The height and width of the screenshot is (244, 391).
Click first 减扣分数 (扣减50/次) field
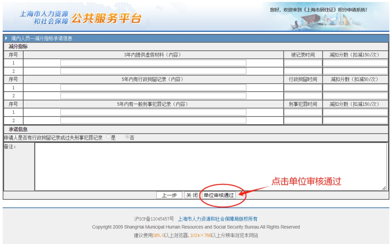[355, 88]
